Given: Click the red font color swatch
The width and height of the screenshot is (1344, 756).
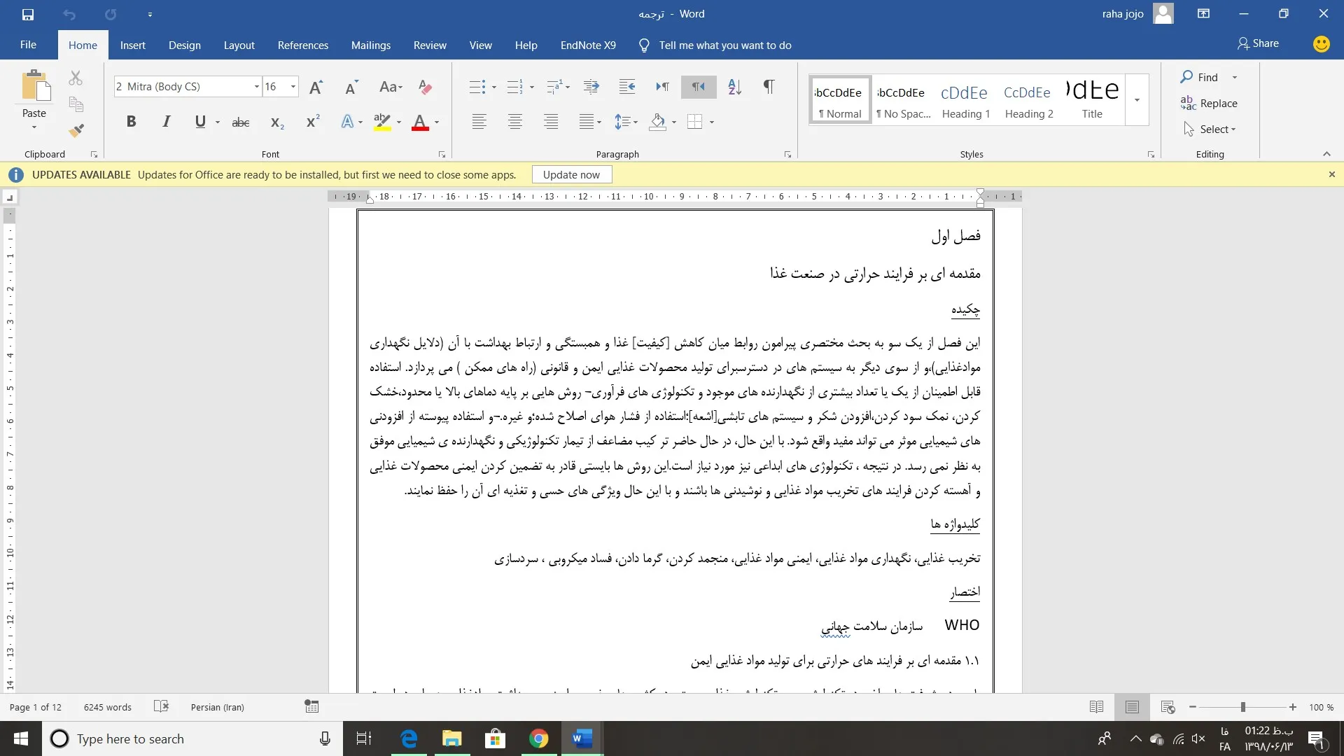Looking at the screenshot, I should [420, 122].
